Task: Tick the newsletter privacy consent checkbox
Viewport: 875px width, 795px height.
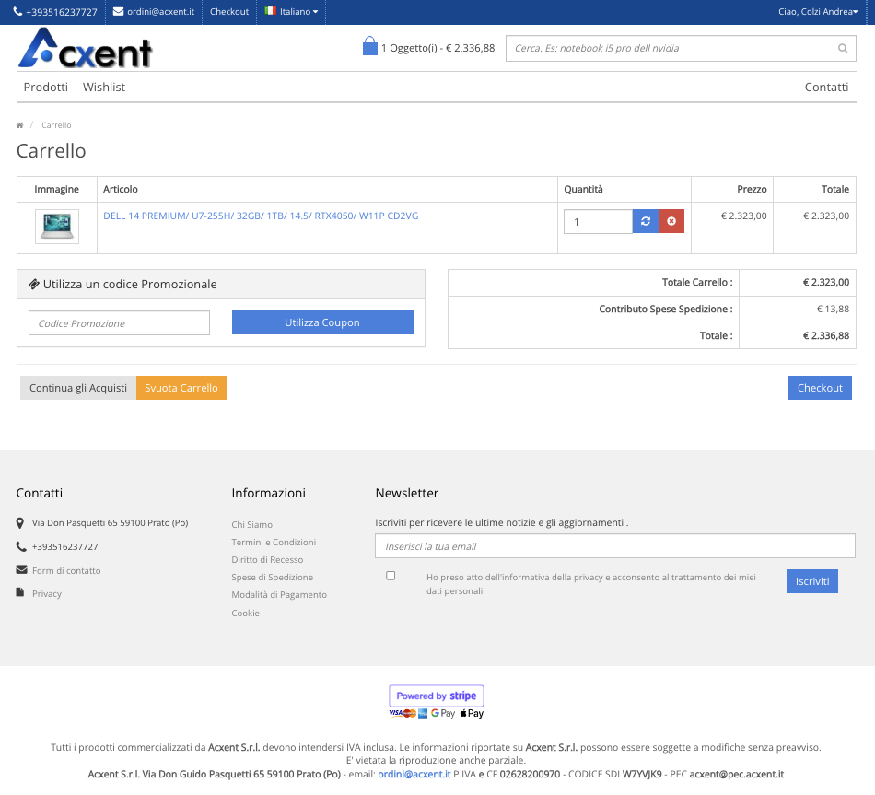Action: [391, 576]
